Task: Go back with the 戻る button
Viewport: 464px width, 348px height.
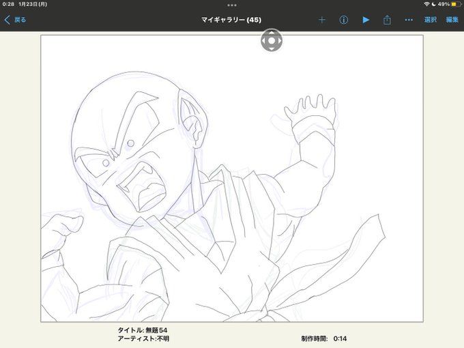Action: click(15, 20)
